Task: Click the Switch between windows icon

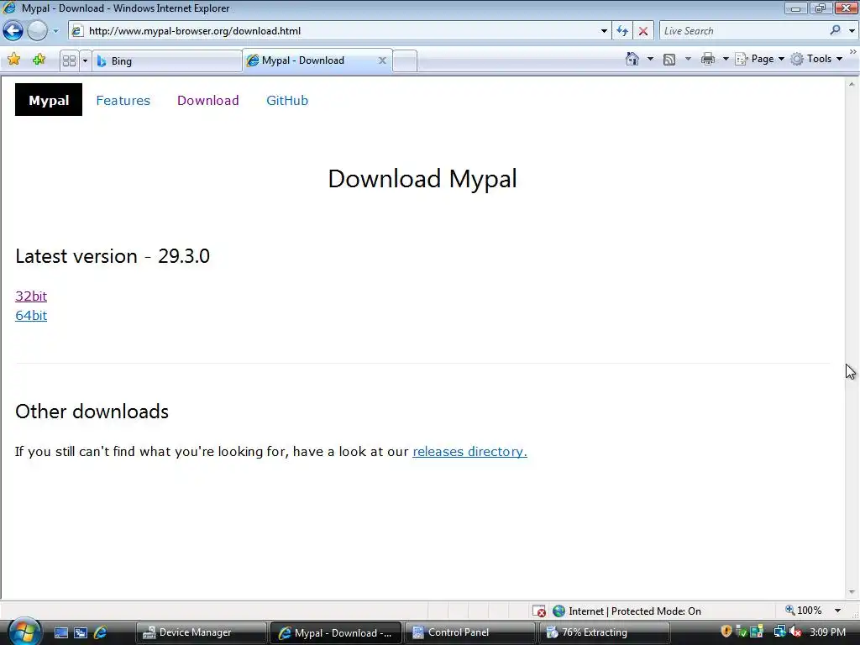Action: (x=81, y=633)
